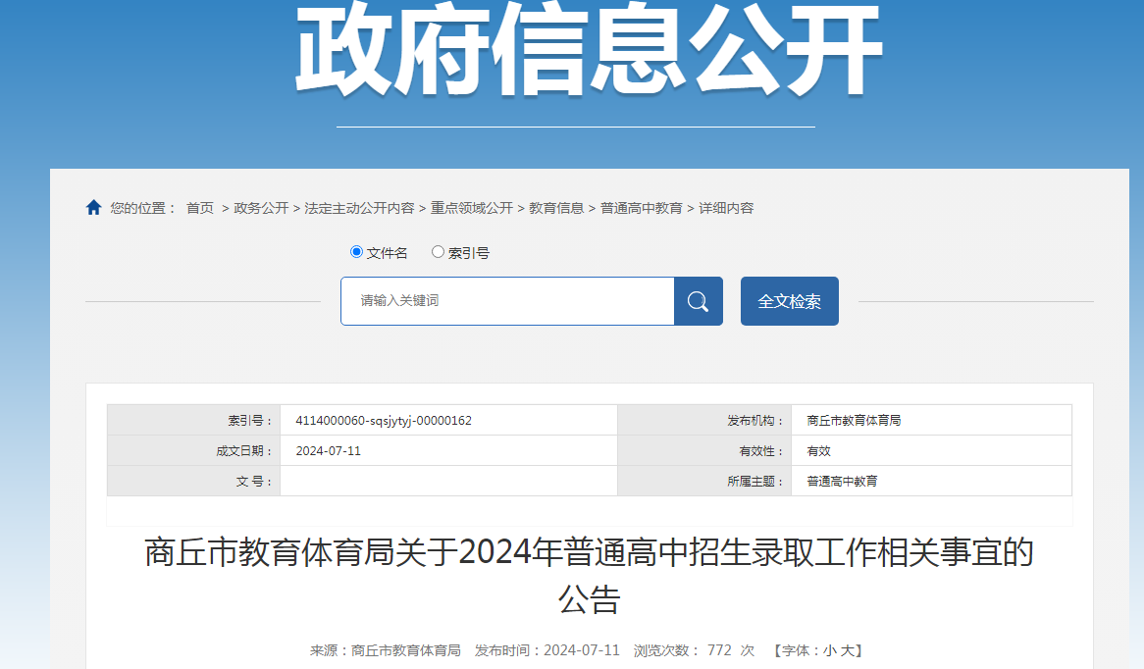
Task: Click the blue 全文检索 button
Action: 789,300
